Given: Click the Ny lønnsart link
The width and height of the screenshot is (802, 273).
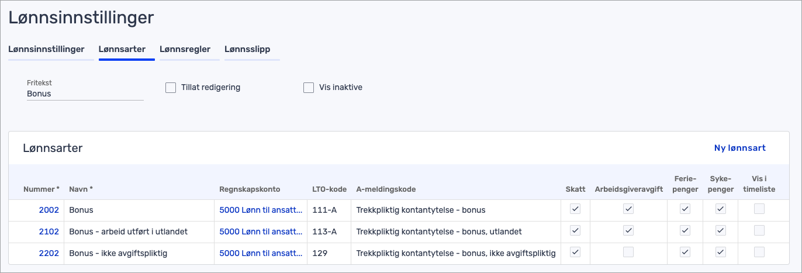Looking at the screenshot, I should click(739, 148).
